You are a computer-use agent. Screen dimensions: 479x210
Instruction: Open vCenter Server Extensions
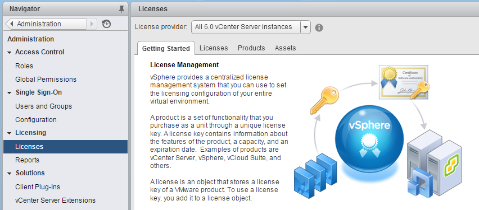click(x=55, y=200)
